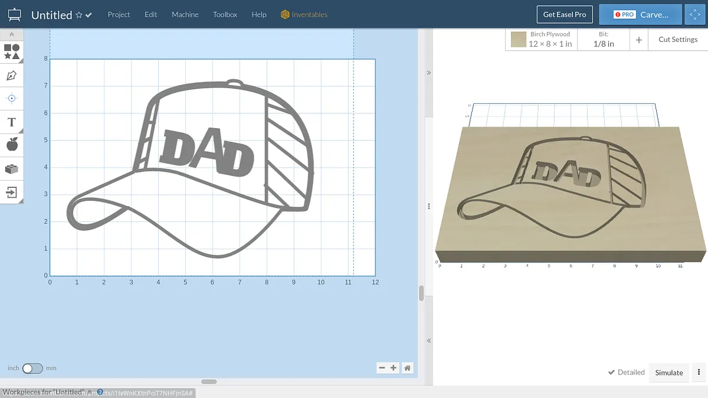708x398 pixels.
Task: Choose the Text tool
Action: click(12, 122)
